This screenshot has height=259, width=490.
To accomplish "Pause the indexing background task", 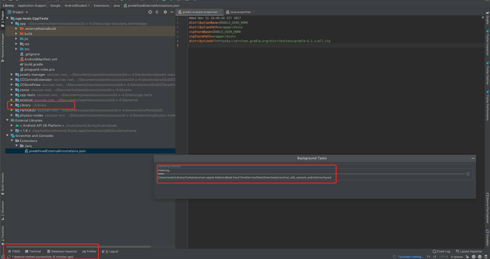I will [x=468, y=174].
